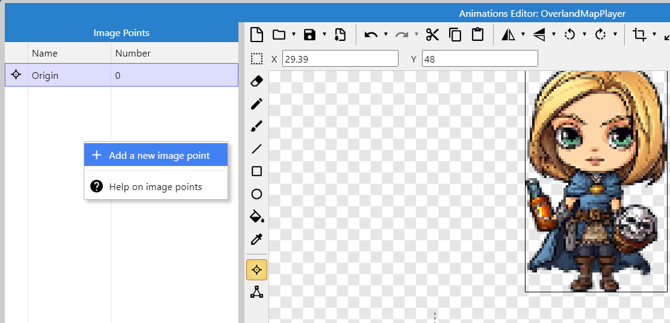Select the rectangle Selection tool

tap(256, 59)
